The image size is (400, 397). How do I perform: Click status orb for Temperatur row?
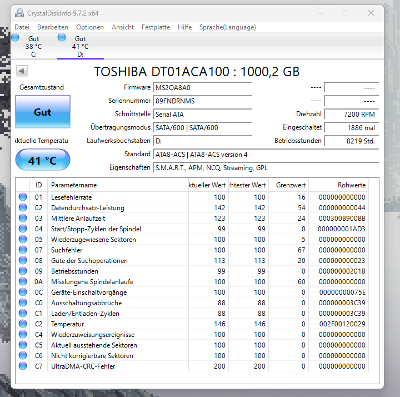23,324
